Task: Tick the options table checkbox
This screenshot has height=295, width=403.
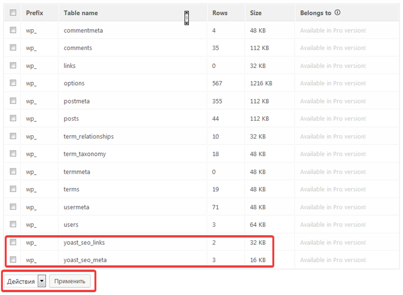Action: (13, 83)
